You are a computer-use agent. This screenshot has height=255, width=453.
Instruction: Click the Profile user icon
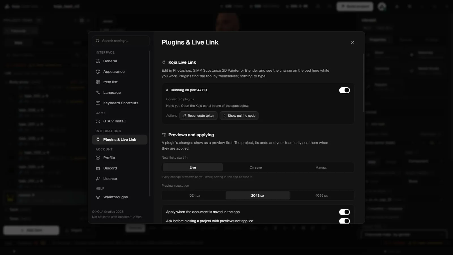coord(98,158)
